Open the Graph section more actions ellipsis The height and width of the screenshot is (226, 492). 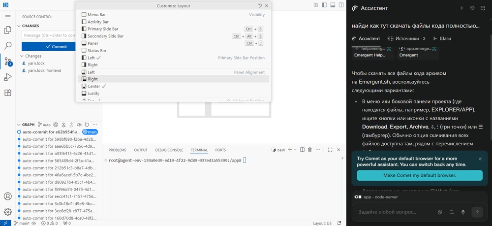[95, 125]
